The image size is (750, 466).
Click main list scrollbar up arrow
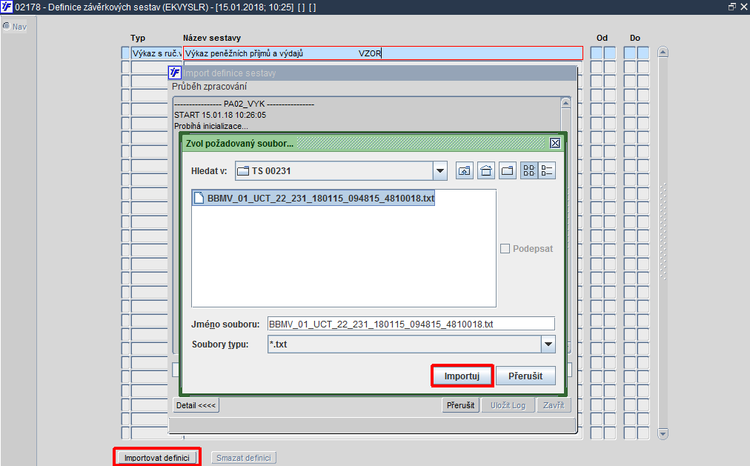point(663,52)
